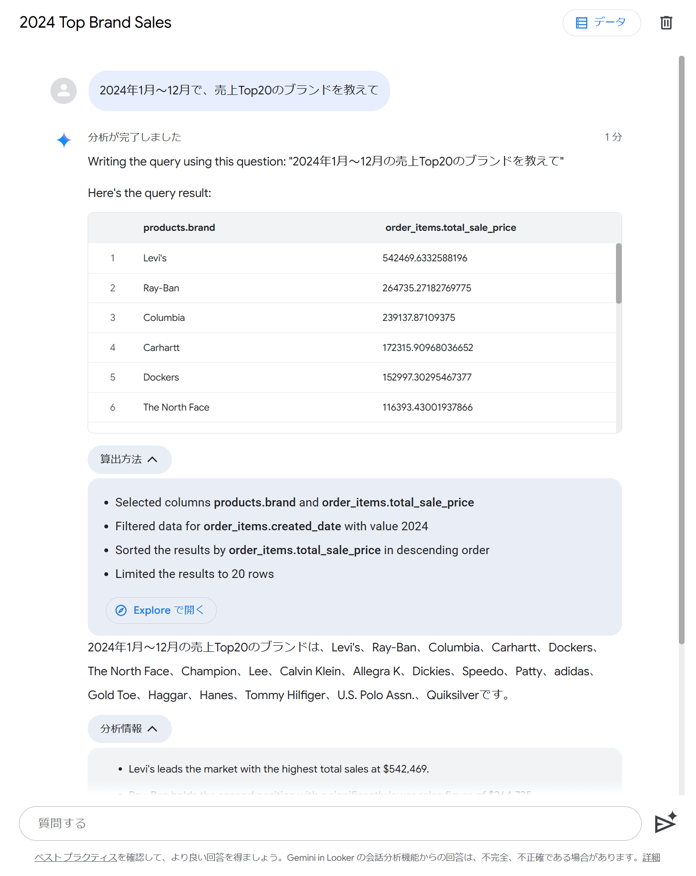This screenshot has height=876, width=696.
Task: Click the value 116393.43001937866
Action: (x=427, y=407)
